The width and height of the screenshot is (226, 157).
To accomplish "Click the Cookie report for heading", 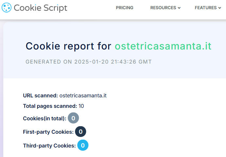I will coord(68,46).
